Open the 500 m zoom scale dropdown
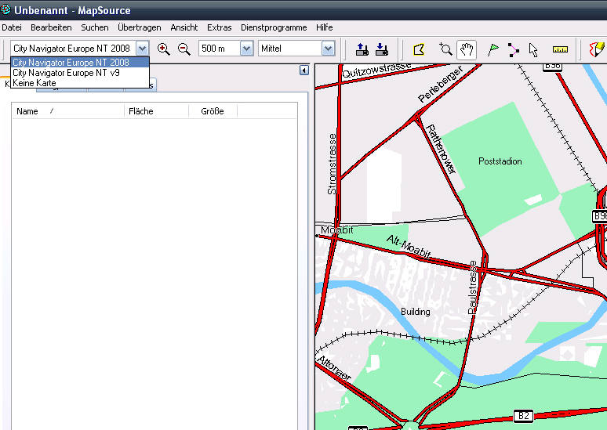Screen dimensions: 607x430 tap(246, 49)
